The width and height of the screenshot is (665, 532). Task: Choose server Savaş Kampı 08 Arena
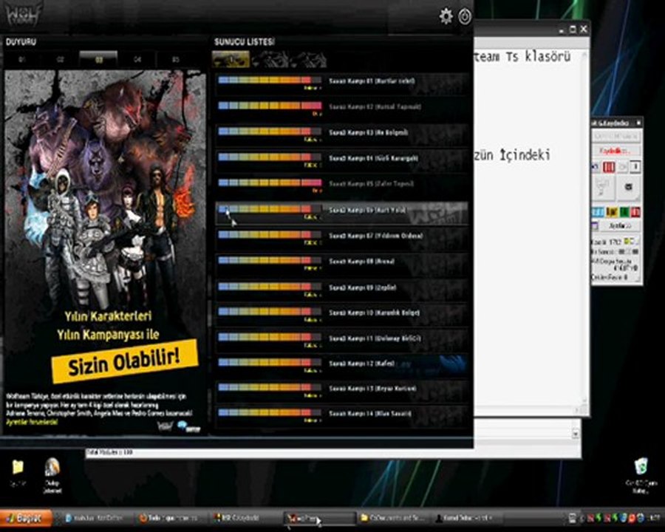coord(343,264)
